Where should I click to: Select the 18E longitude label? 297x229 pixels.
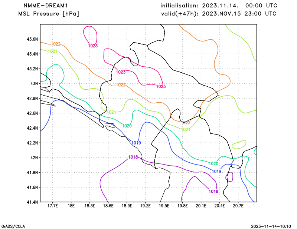tap(71, 206)
